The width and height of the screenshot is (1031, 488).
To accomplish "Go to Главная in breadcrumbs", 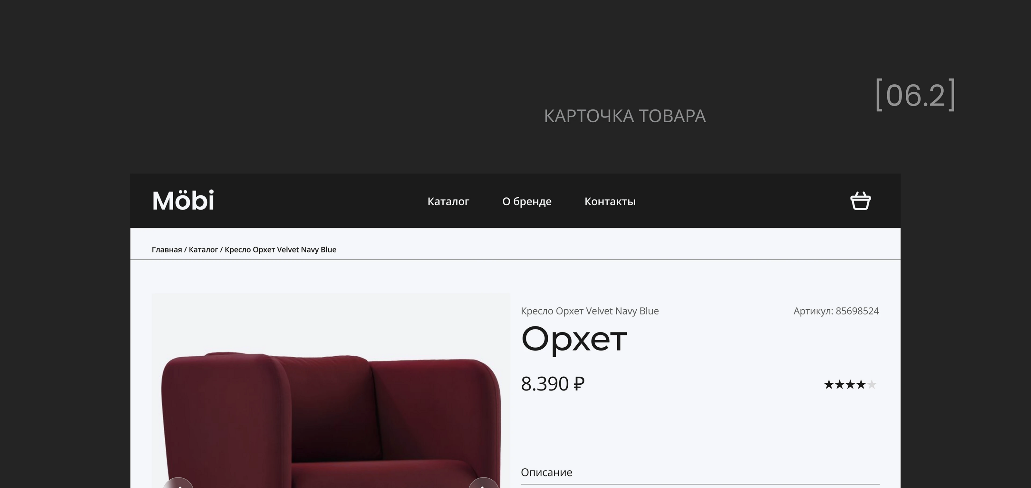I will coord(167,249).
